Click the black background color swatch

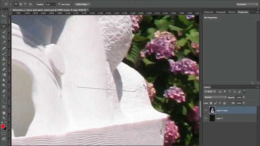[x=5, y=129]
